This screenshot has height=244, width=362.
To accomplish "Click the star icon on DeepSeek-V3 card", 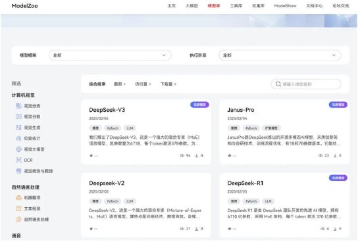I will coord(91,156).
